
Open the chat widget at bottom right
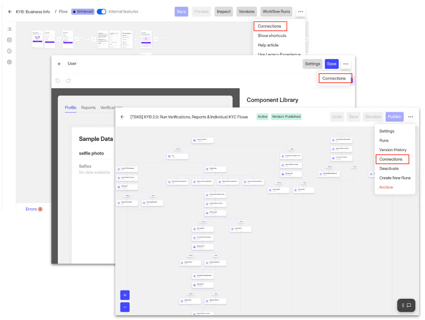click(406, 305)
